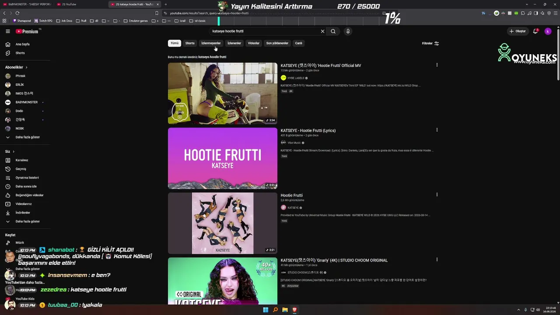Image resolution: width=560 pixels, height=315 pixels.
Task: Start voice search with the microphone icon
Action: (348, 31)
